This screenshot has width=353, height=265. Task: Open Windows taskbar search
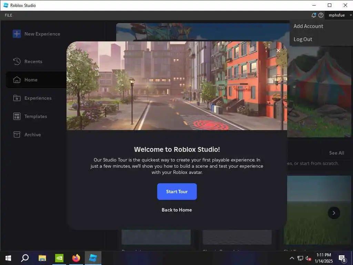click(25, 258)
